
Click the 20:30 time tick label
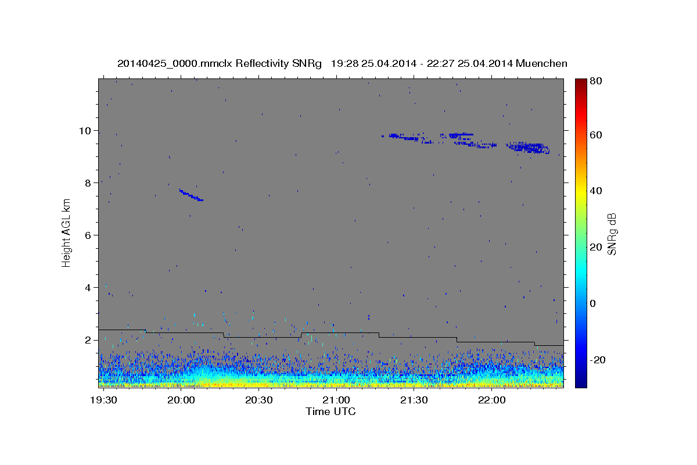coord(258,400)
